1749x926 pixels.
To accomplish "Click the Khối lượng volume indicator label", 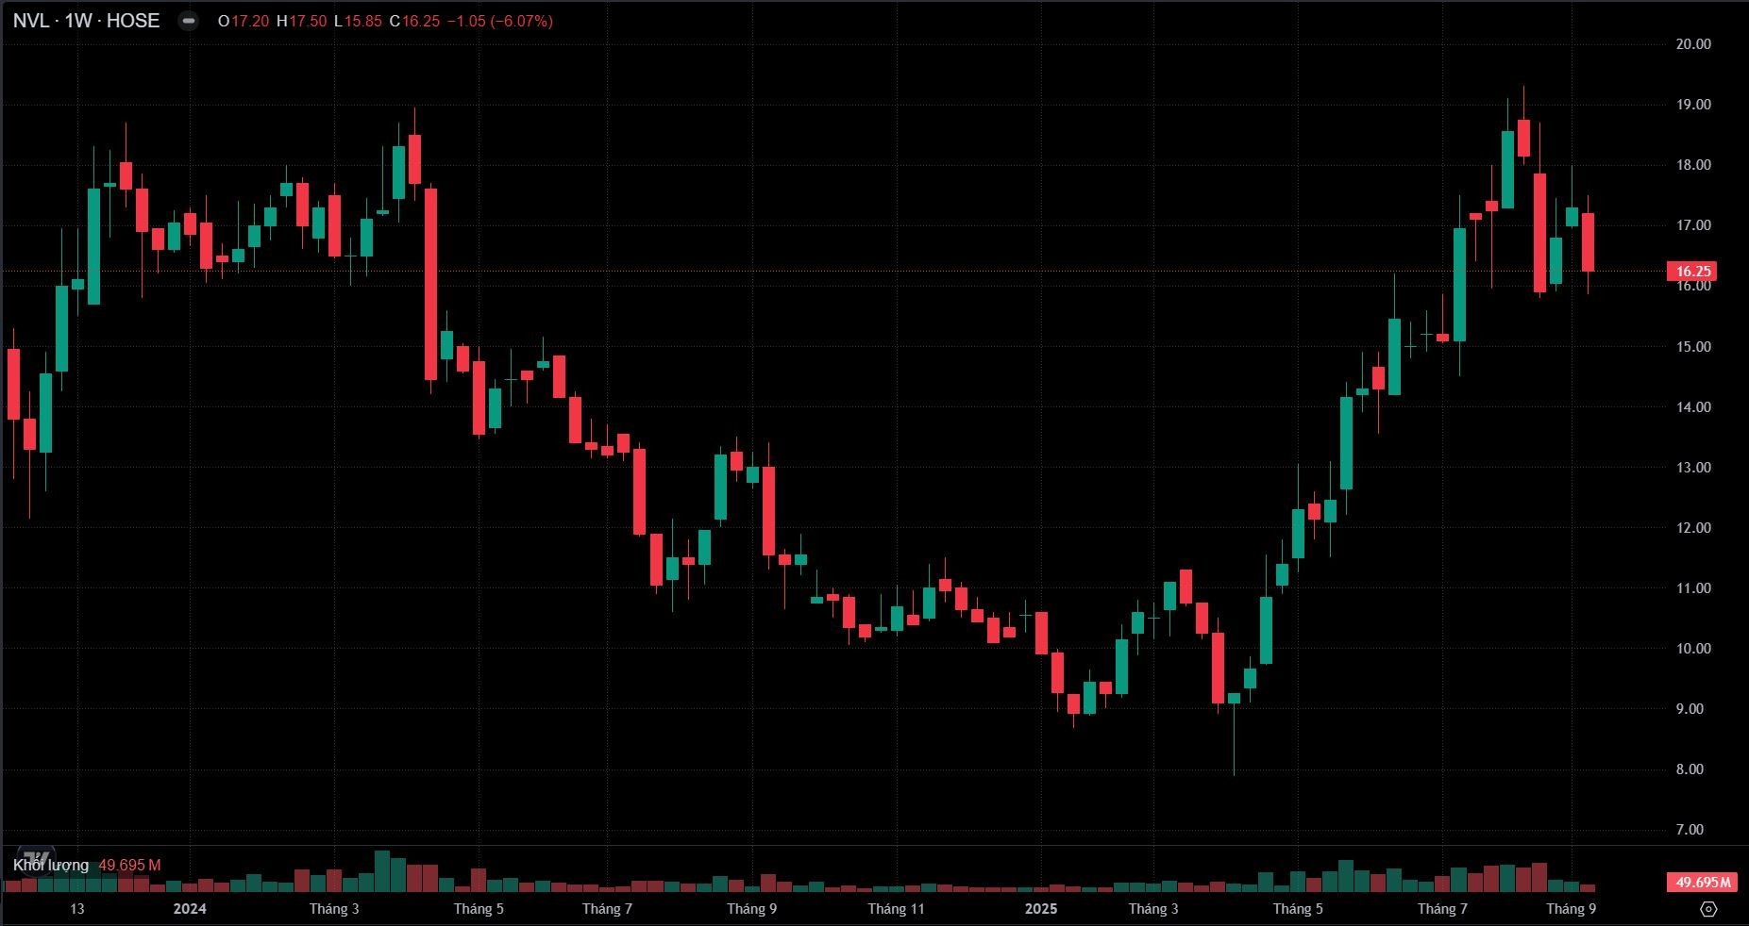I will 51,865.
